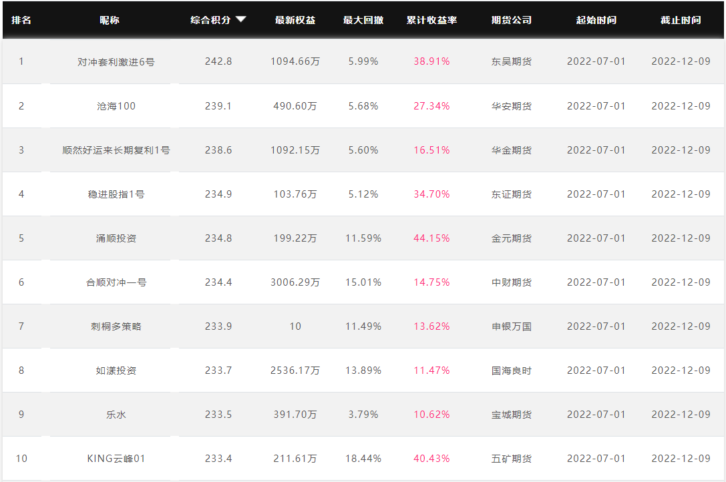This screenshot has width=726, height=482.
Task: Click equity value 211.61万
Action: coord(295,459)
